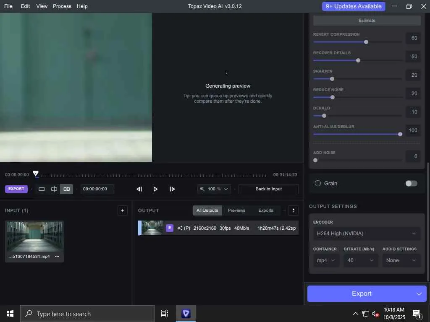Play the video preview
This screenshot has height=322, width=430.
click(155, 189)
